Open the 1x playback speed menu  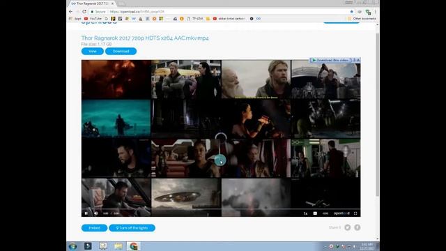click(305, 213)
